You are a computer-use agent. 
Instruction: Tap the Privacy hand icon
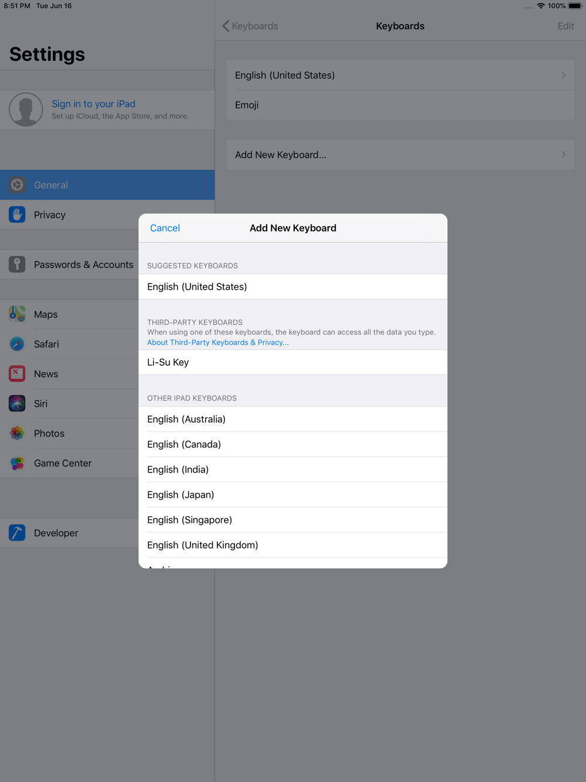coord(17,215)
